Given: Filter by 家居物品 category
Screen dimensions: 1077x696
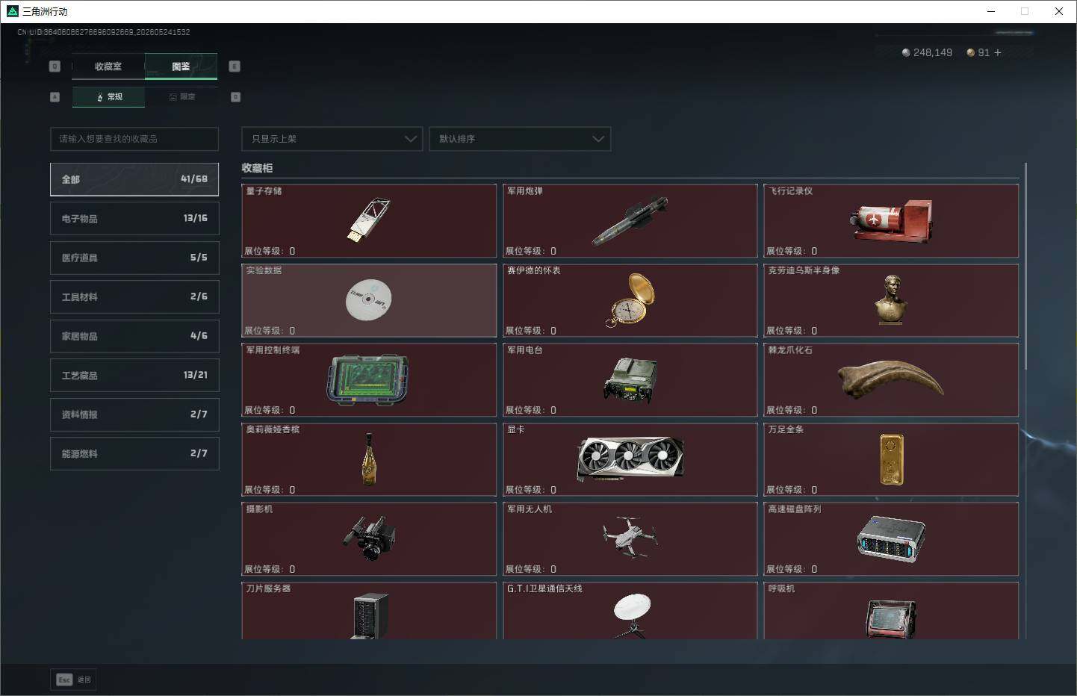Looking at the screenshot, I should (x=134, y=336).
